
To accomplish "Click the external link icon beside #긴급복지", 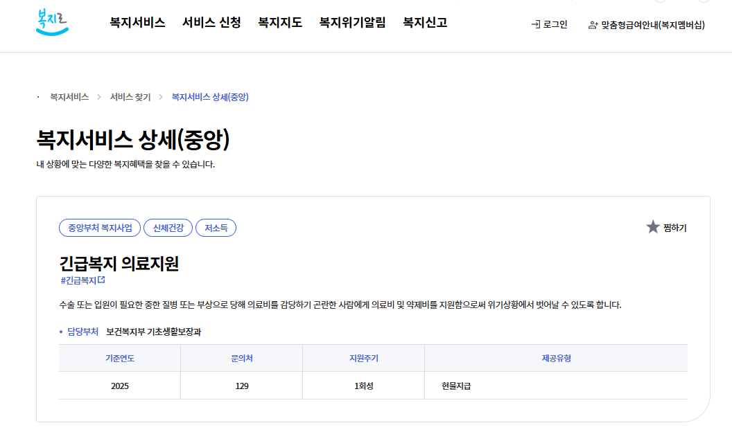I will pyautogui.click(x=101, y=280).
